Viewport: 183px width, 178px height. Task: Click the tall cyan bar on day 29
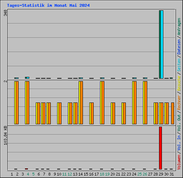click(x=162, y=44)
